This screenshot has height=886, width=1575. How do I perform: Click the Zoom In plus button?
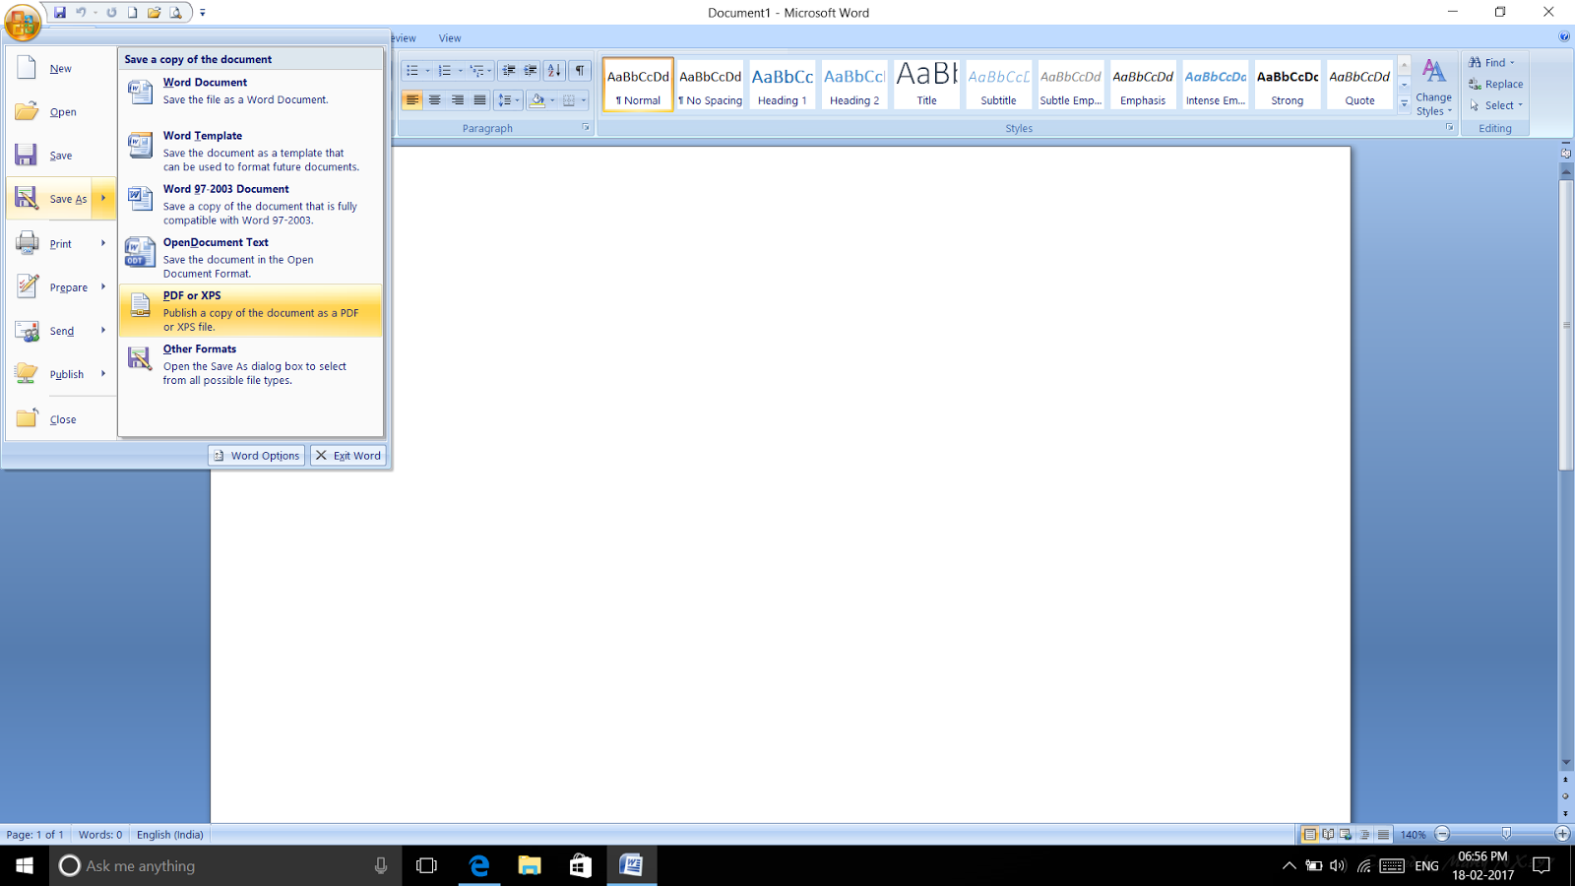tap(1562, 835)
